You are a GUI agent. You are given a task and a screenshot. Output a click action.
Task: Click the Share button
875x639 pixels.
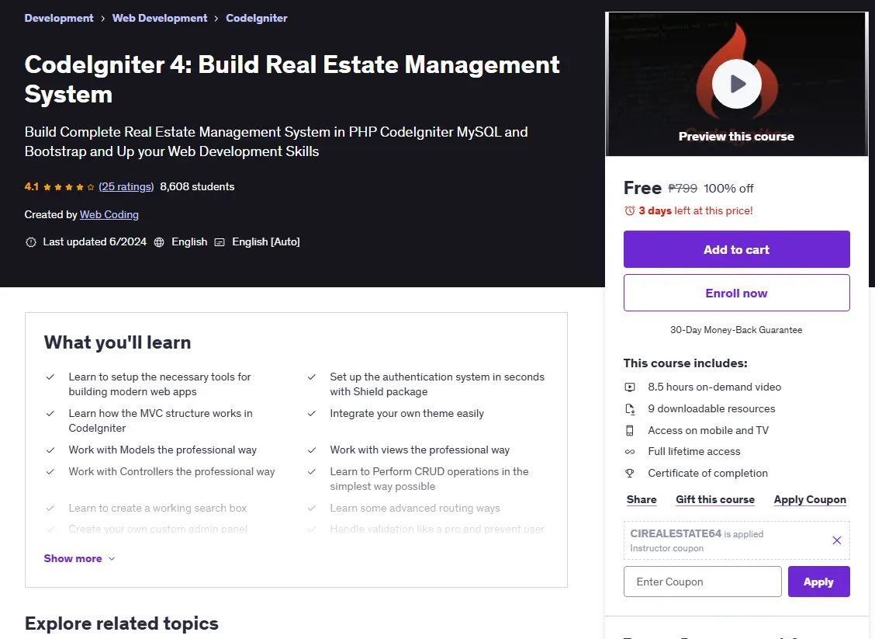coord(642,499)
